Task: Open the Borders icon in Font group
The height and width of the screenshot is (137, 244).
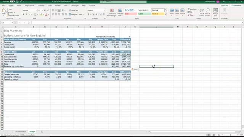Action: click(x=35, y=14)
